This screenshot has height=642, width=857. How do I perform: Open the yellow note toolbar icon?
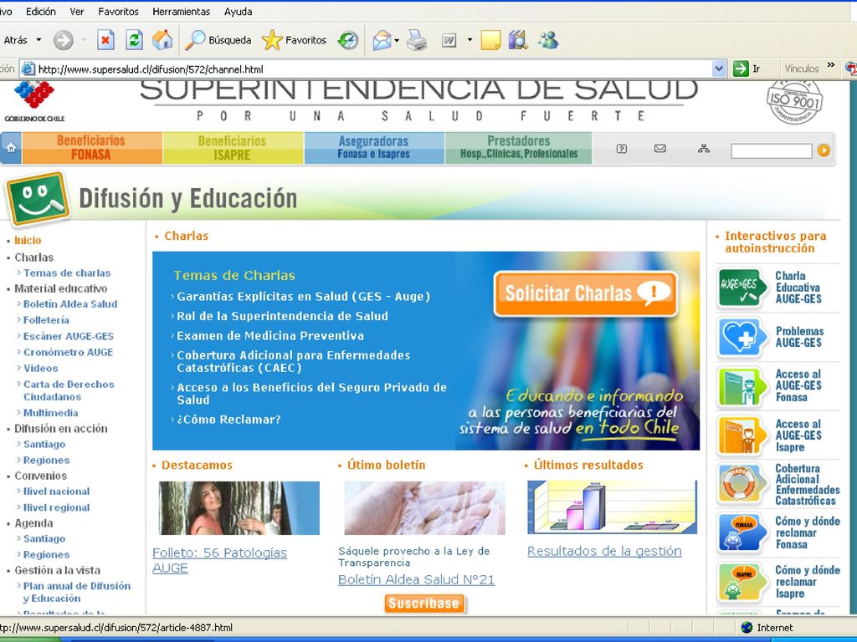(x=490, y=40)
